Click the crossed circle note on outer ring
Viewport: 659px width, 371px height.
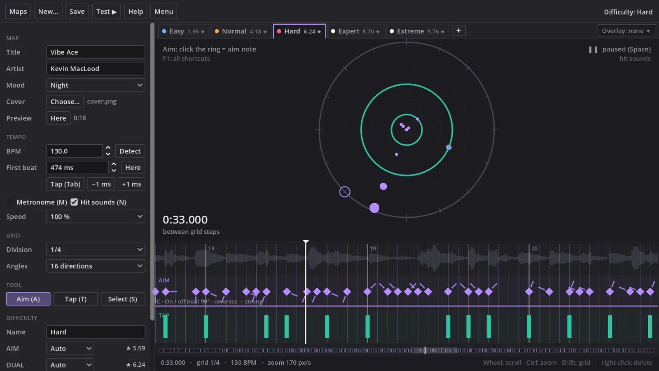345,192
